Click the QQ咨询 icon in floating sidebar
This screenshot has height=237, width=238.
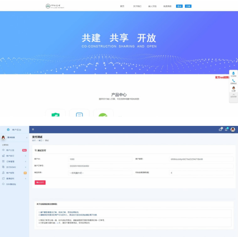[233, 73]
